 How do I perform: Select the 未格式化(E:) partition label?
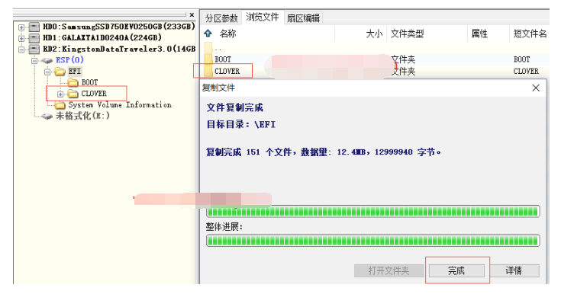click(x=82, y=116)
